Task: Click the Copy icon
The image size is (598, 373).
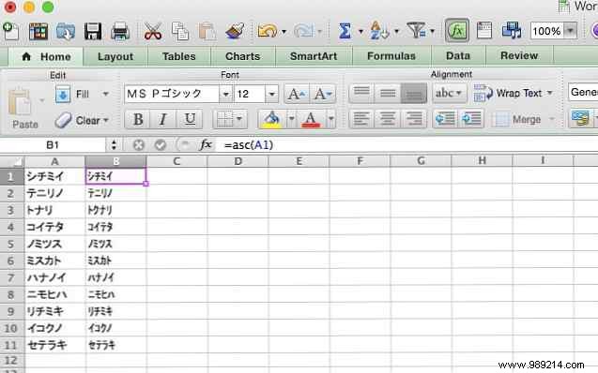Action: [x=180, y=31]
